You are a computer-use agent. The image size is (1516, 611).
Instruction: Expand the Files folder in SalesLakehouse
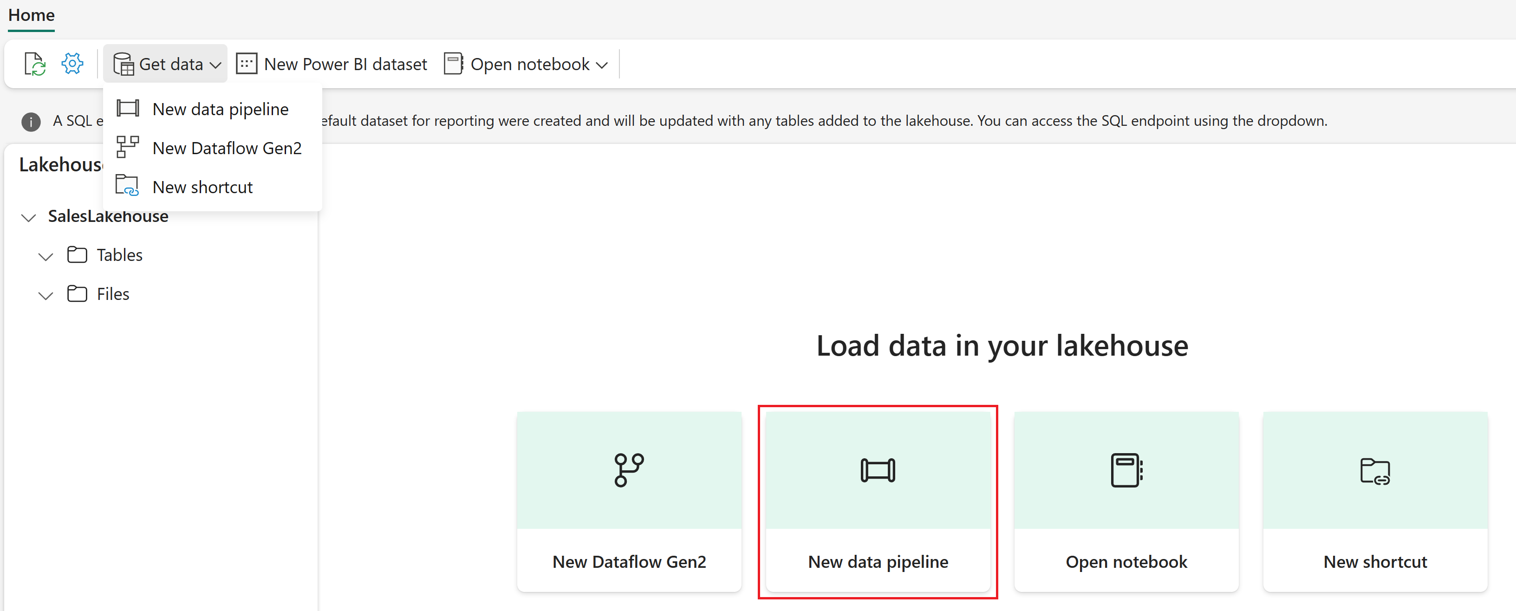[46, 294]
